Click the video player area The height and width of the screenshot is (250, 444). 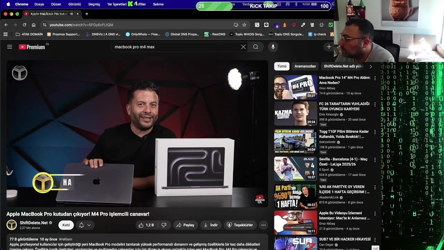point(137,134)
